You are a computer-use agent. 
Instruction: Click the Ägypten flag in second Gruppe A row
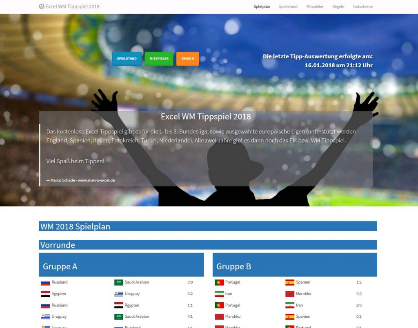46,294
